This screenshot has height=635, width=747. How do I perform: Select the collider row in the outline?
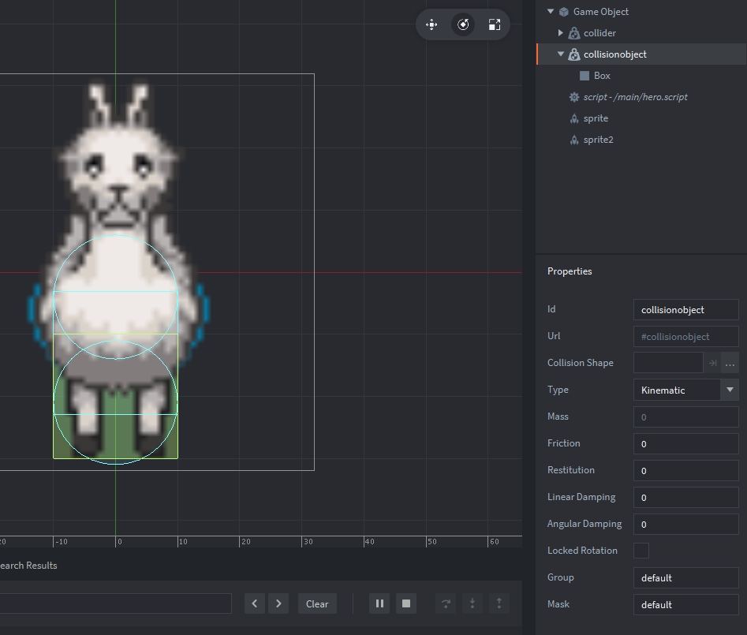(x=641, y=33)
